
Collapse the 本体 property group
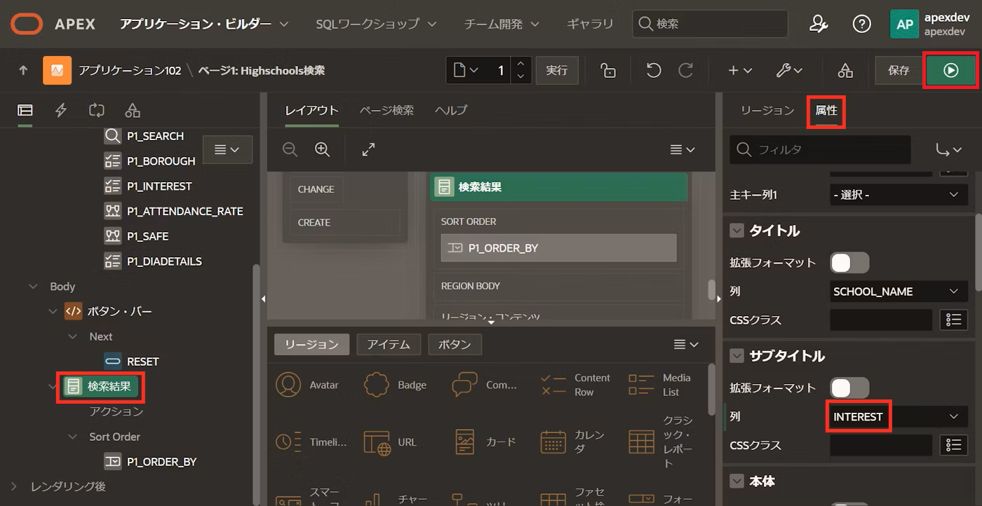click(x=736, y=481)
